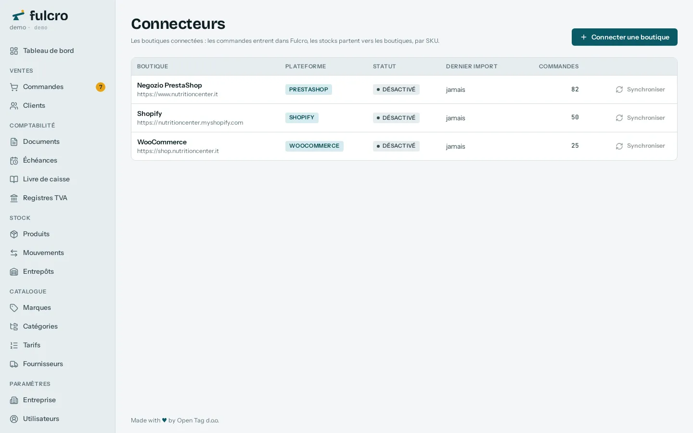Select the Negozio PrestaShop store name
693x433 pixels.
(169, 85)
